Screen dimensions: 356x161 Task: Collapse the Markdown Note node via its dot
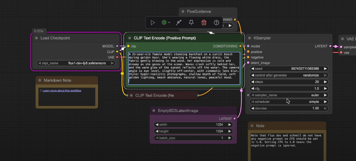click(40, 80)
